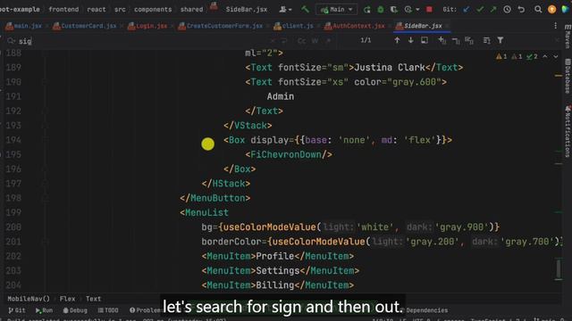Toggle Regex option in search bar
The width and height of the screenshot is (572, 321).
[328, 41]
